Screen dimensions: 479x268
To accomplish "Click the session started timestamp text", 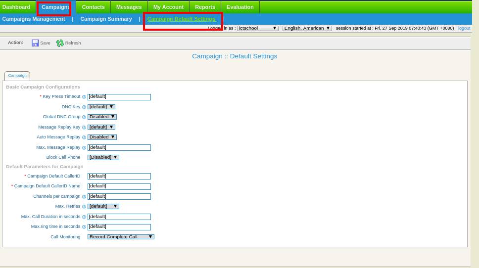I will click(x=395, y=28).
